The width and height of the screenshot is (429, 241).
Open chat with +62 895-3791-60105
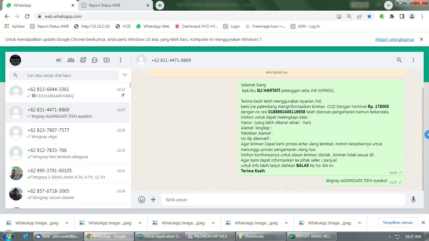(67, 174)
